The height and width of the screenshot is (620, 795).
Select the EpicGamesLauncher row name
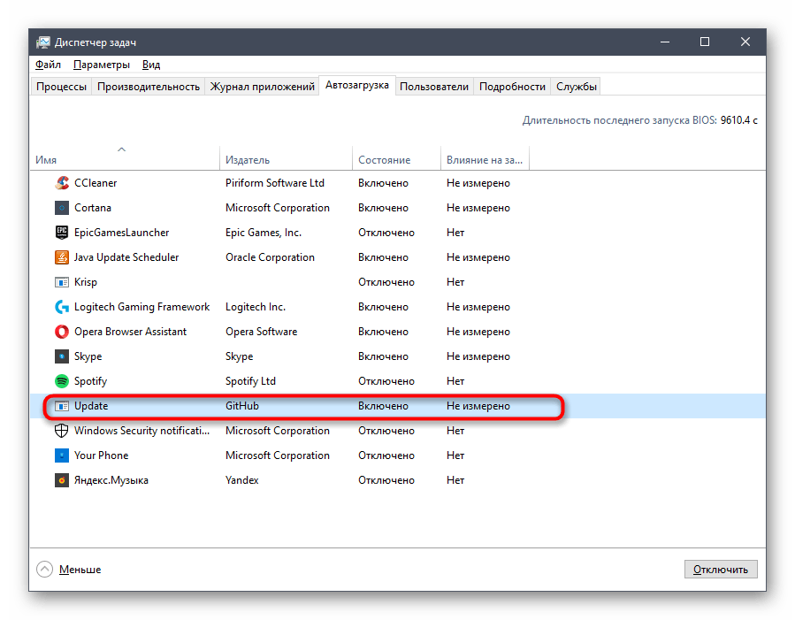122,233
